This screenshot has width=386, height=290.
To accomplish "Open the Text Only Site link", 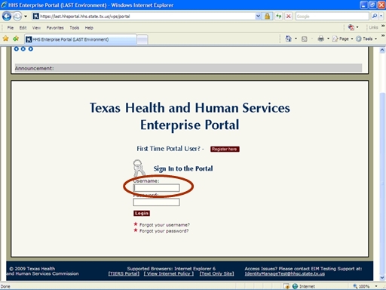I will click(x=216, y=273).
